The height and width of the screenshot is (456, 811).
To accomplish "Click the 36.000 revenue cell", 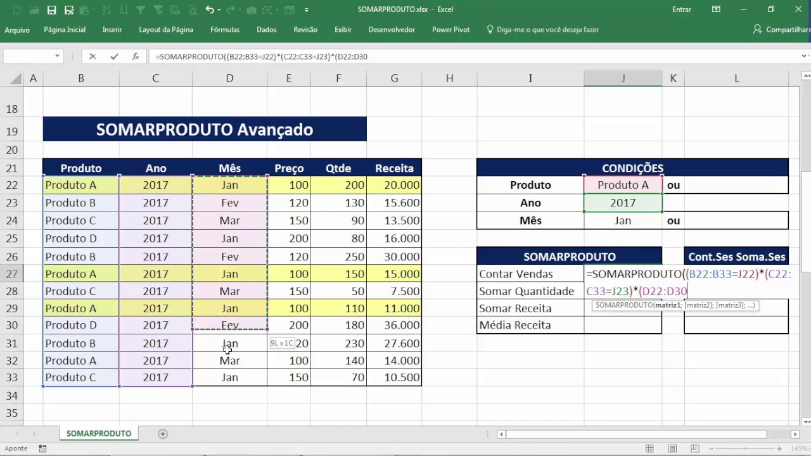I will (394, 325).
